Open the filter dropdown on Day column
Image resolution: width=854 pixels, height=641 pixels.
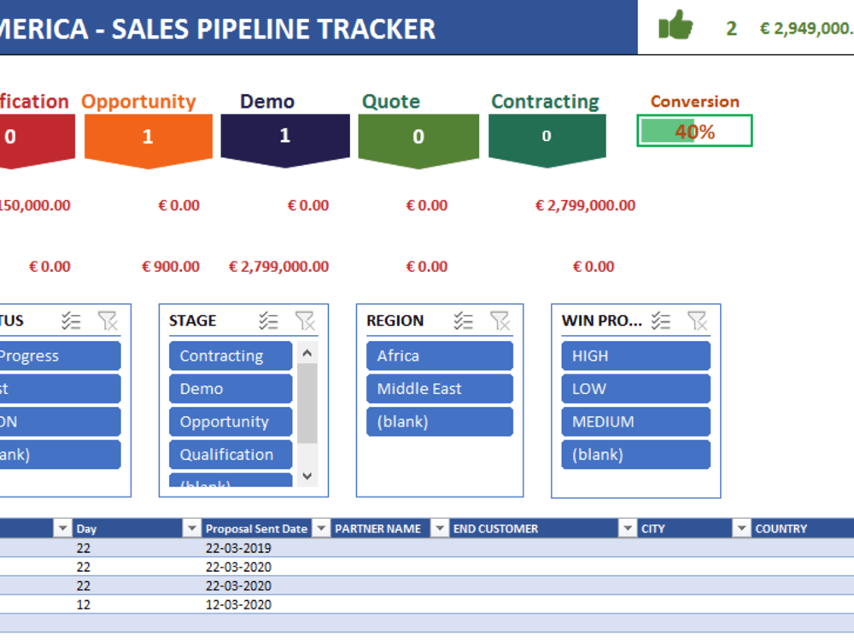192,528
